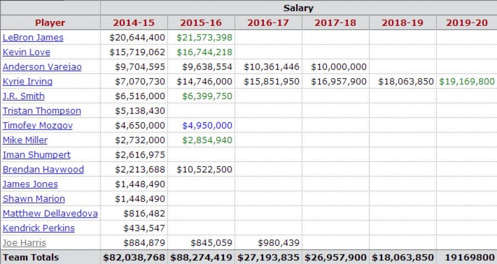Click the Kevin Love link
Image resolution: width=497 pixels, height=264 pixels.
coord(27,52)
